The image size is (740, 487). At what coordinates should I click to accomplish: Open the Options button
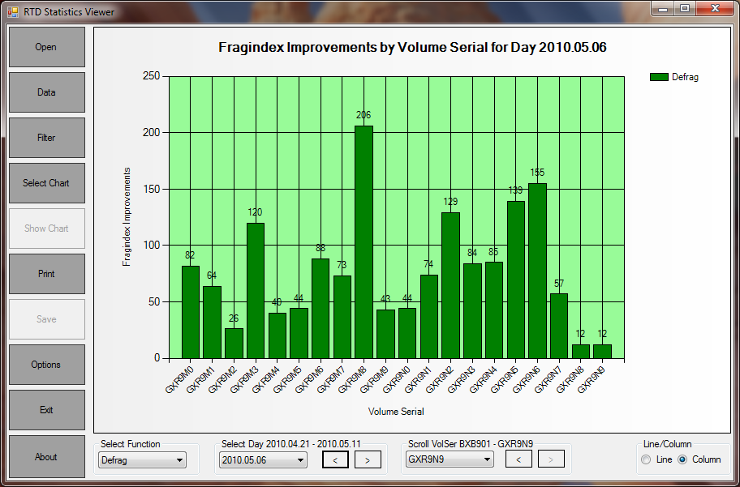(x=46, y=365)
